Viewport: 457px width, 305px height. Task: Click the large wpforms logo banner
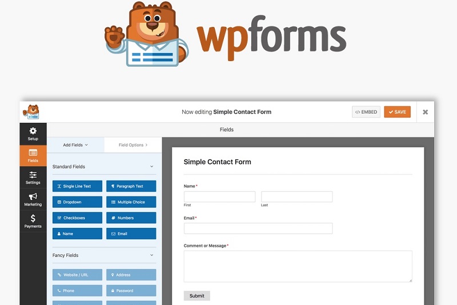tap(225, 34)
